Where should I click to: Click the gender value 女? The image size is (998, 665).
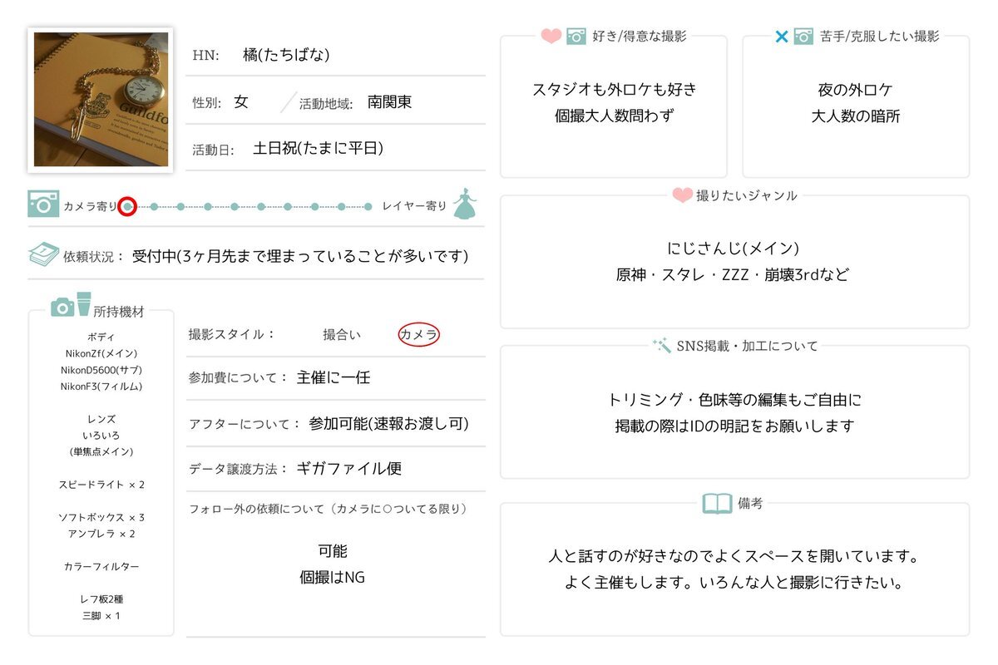(241, 101)
